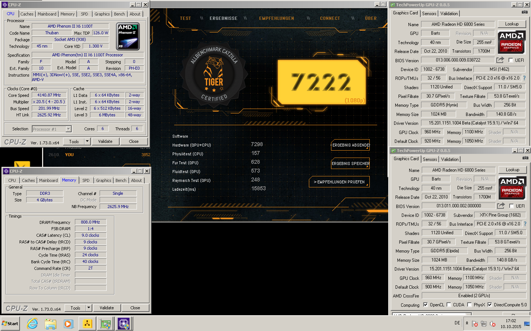Click EMPFEHLUNGEN PRUEFEN button
This screenshot has width=531, height=331.
tap(339, 182)
